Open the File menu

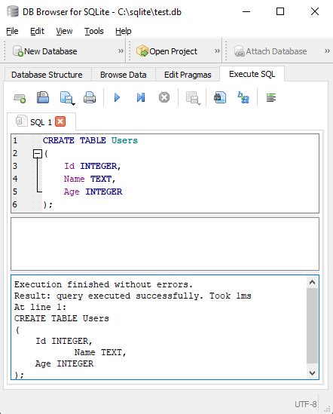[12, 31]
